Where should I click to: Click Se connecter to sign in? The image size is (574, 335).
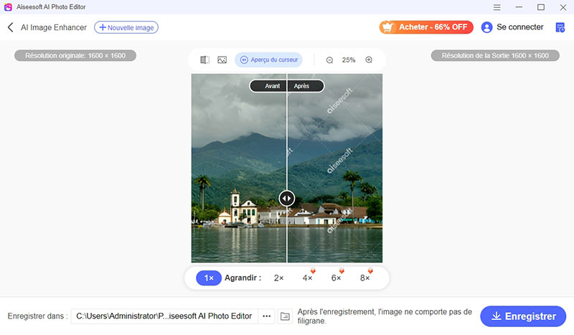(x=512, y=27)
